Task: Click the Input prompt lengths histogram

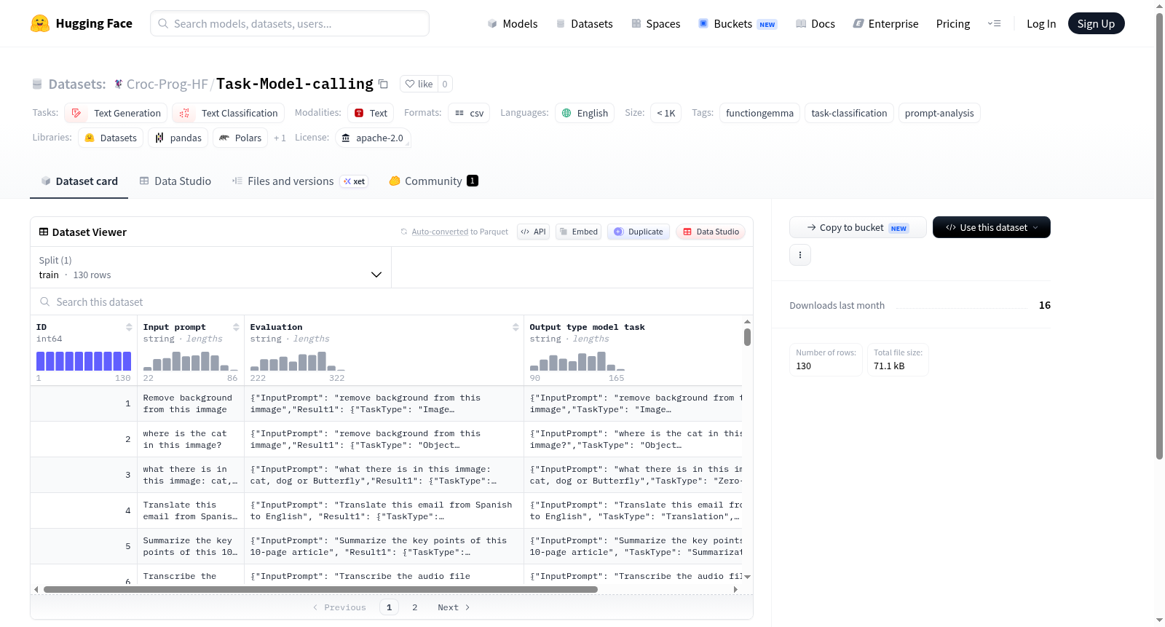Action: 191,361
